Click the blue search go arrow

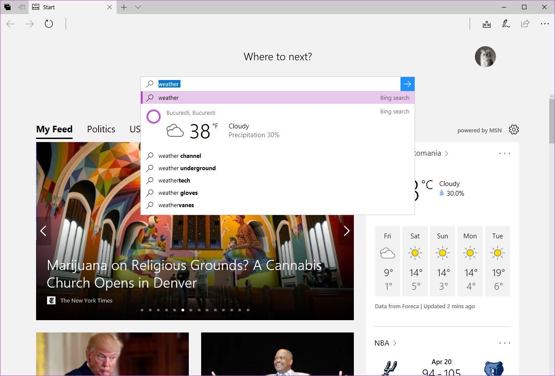coord(407,84)
